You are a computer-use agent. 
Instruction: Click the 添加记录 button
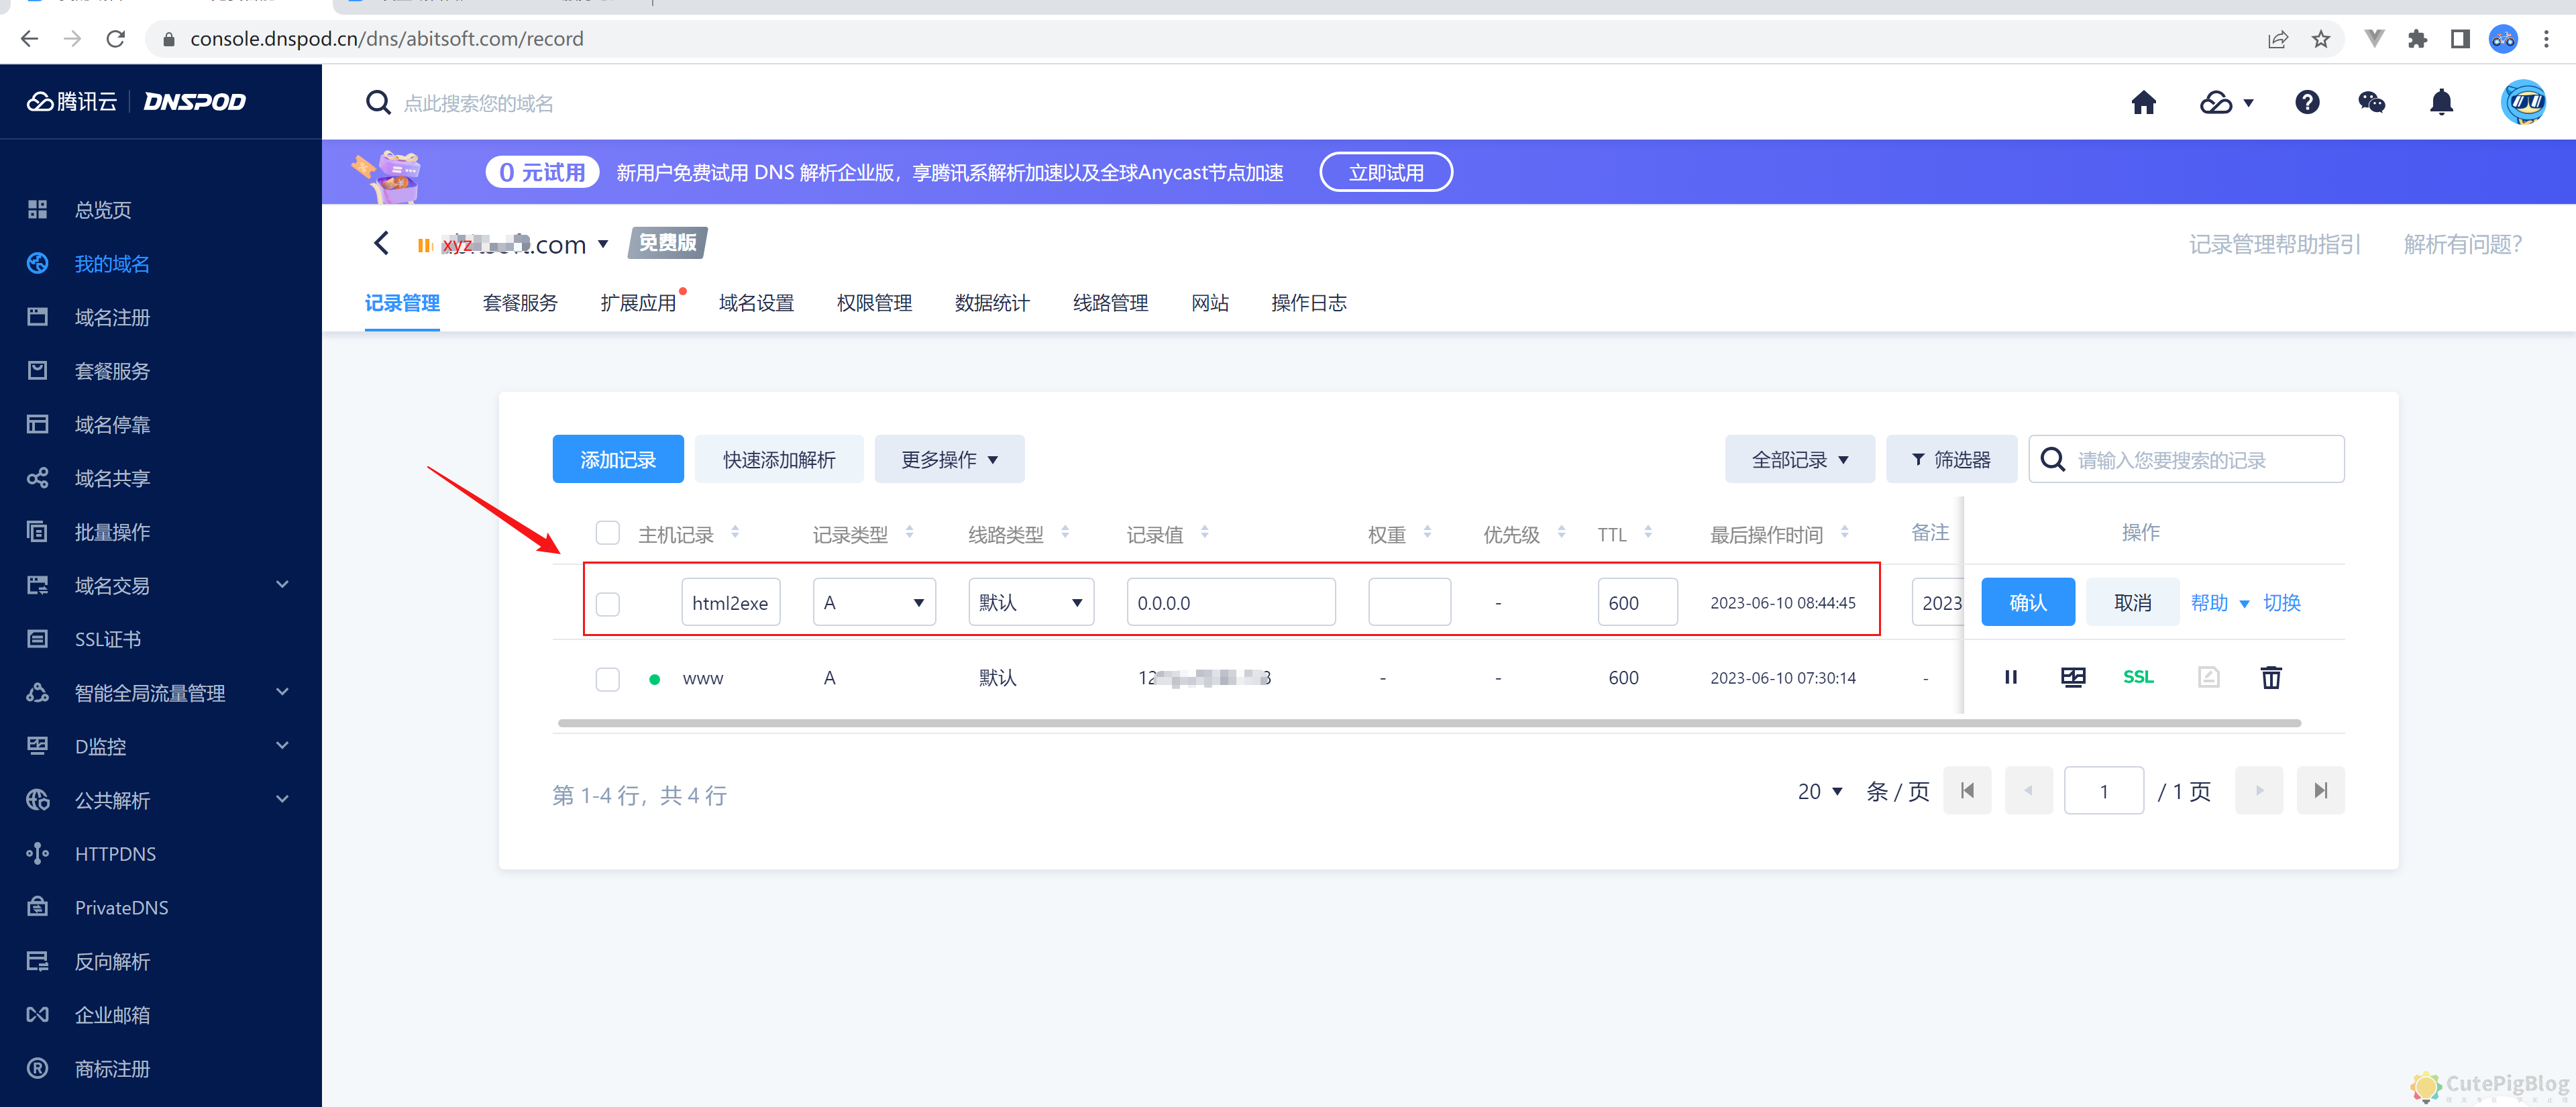tap(617, 459)
